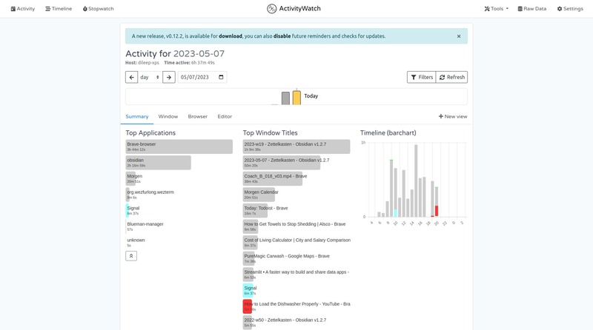This screenshot has width=593, height=330.
Task: Select the yellow Today bar
Action: pyautogui.click(x=296, y=98)
